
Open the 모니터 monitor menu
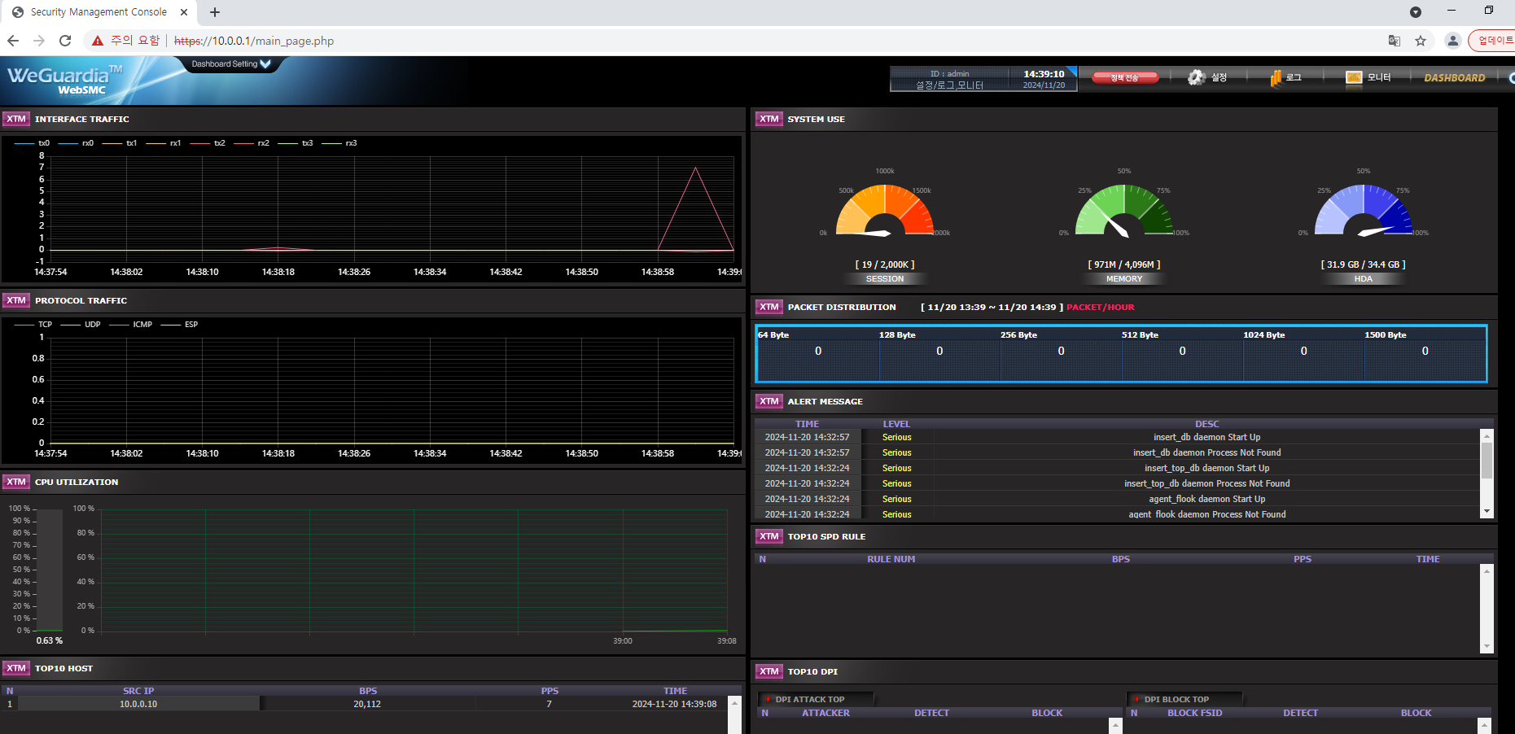[1368, 77]
